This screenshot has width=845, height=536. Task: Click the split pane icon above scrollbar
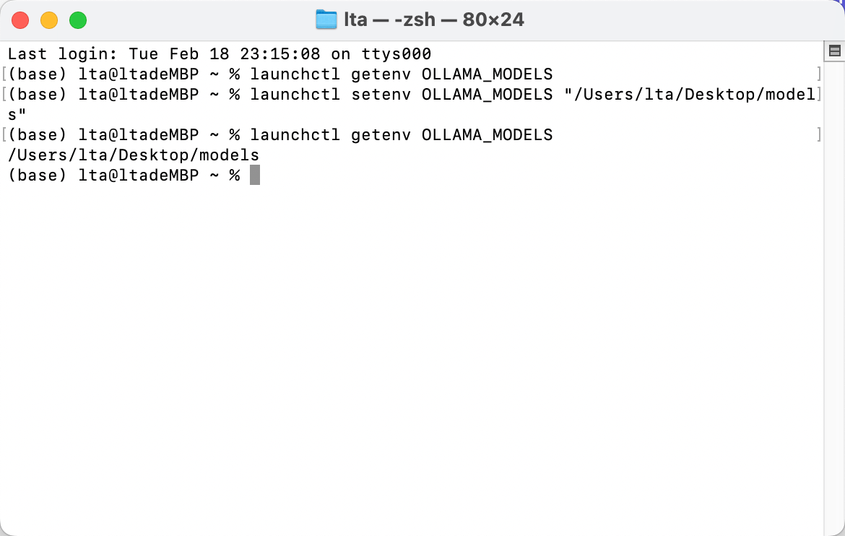pos(834,51)
